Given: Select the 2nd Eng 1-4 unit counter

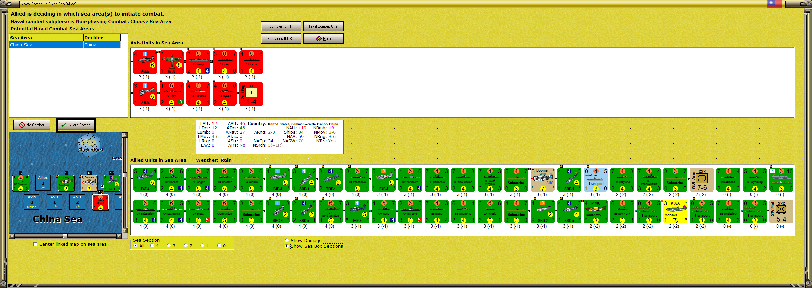Looking at the screenshot, I should [x=251, y=94].
